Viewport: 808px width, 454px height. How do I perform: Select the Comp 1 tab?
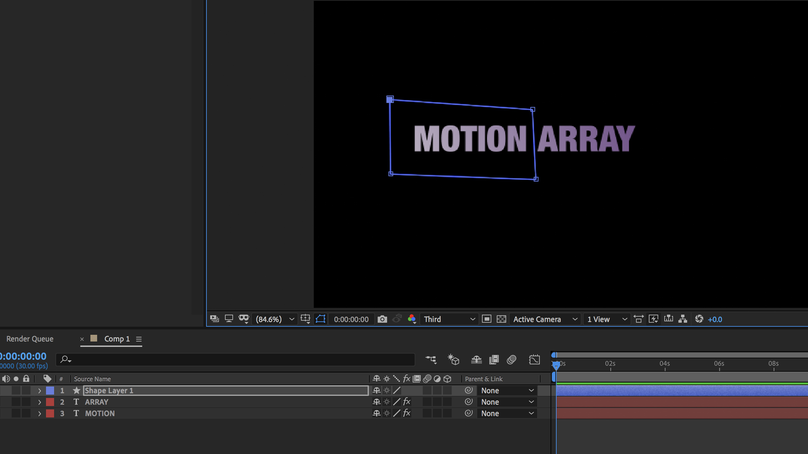(x=117, y=339)
